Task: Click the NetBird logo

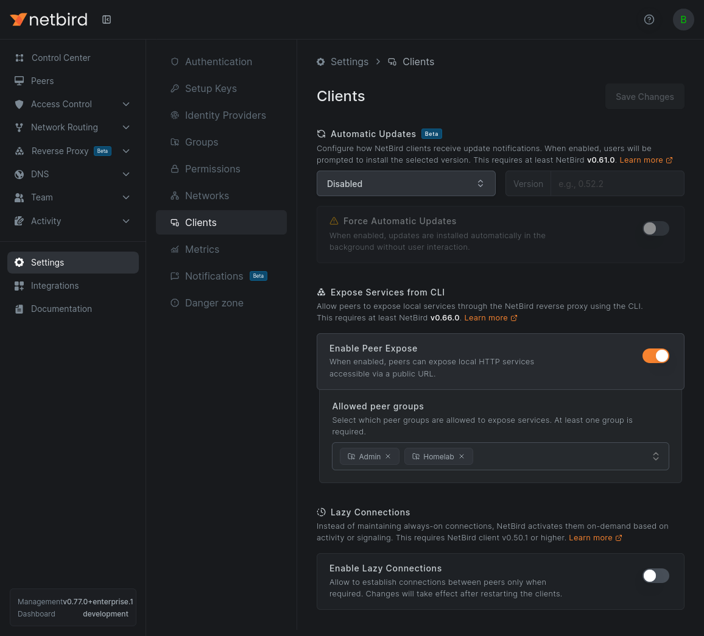Action: 49,19
